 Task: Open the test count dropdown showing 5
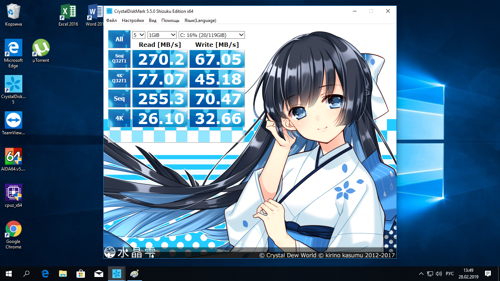139,35
